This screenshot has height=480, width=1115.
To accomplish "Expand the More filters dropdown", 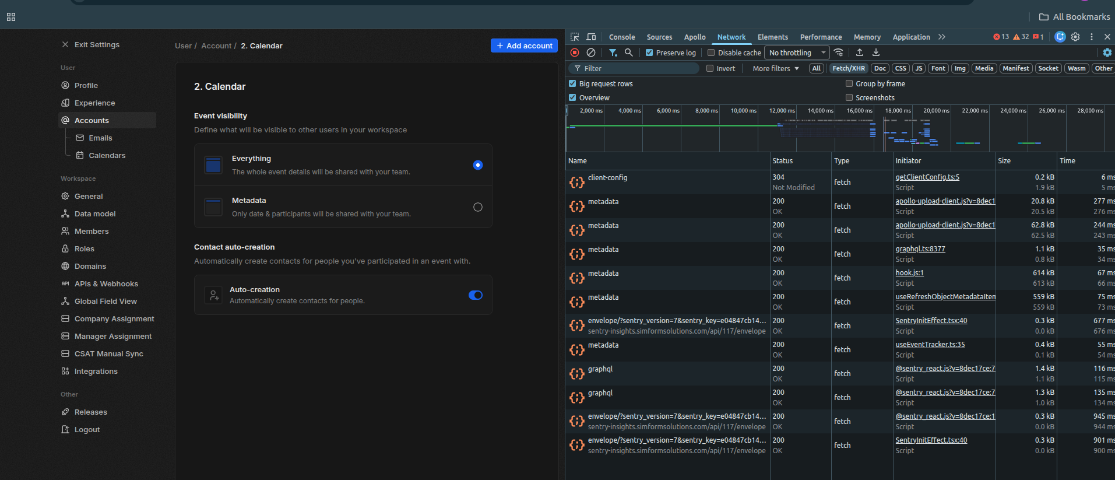I will pos(776,68).
